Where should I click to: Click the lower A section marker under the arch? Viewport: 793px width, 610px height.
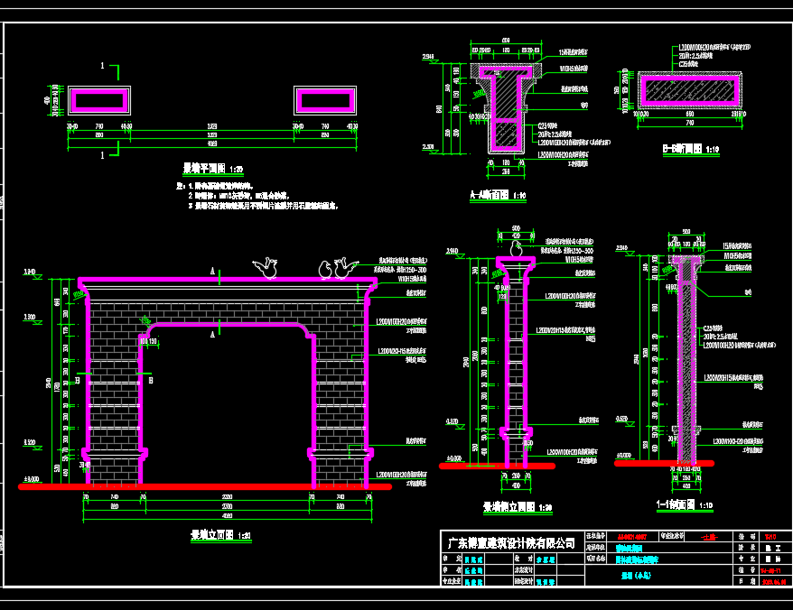[x=216, y=329]
